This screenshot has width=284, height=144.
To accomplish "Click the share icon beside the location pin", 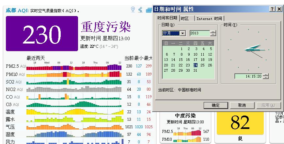I will pos(140,9).
